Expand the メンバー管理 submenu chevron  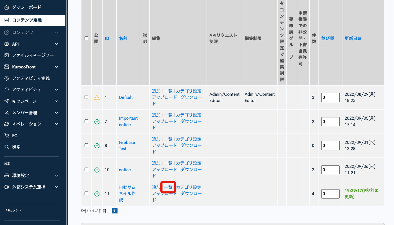tap(57, 113)
